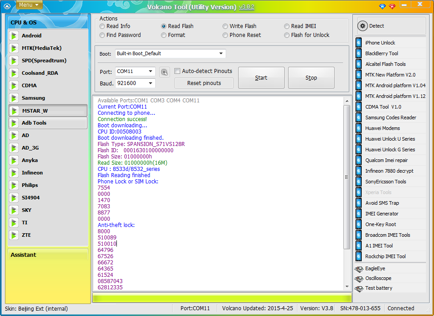This screenshot has width=434, height=316.
Task: Click the Volcano logo icon at top-left
Action: click(8, 6)
